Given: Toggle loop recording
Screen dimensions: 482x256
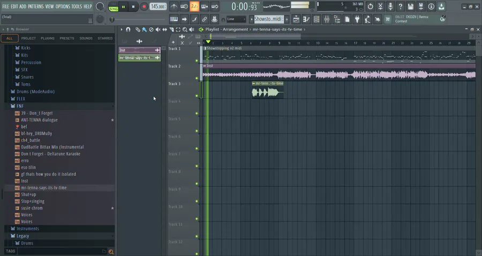Looking at the screenshot, I should pos(215,6).
